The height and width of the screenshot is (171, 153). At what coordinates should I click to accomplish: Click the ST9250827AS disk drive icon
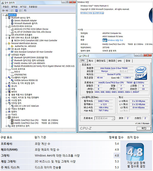12,75
